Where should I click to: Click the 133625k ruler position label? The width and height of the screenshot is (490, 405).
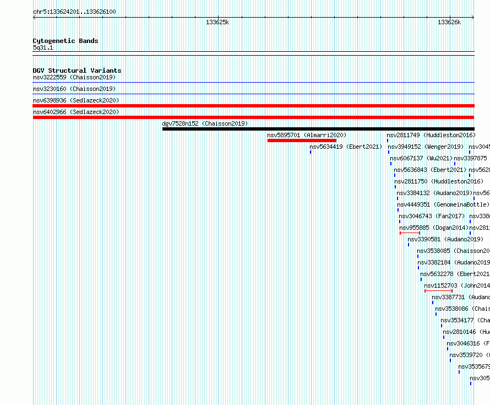tap(217, 22)
